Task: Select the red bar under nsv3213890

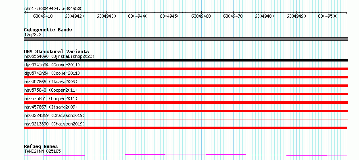Action: (186, 128)
